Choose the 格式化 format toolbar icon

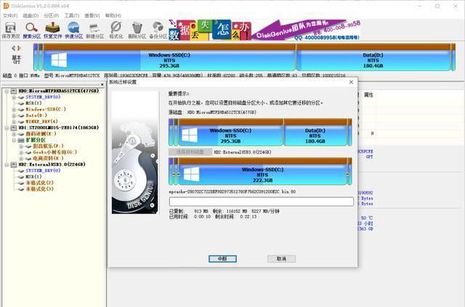point(116,30)
